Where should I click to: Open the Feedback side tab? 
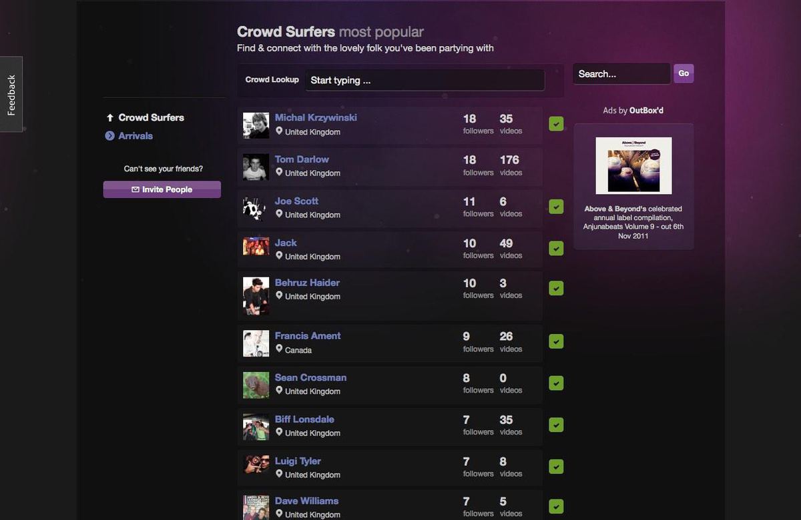click(11, 94)
